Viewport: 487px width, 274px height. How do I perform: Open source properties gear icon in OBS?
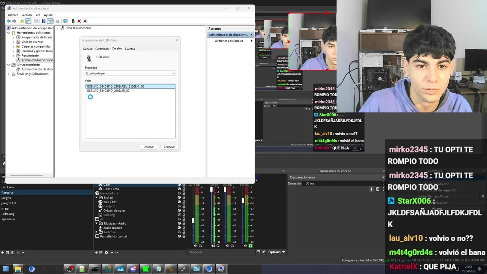(x=107, y=252)
